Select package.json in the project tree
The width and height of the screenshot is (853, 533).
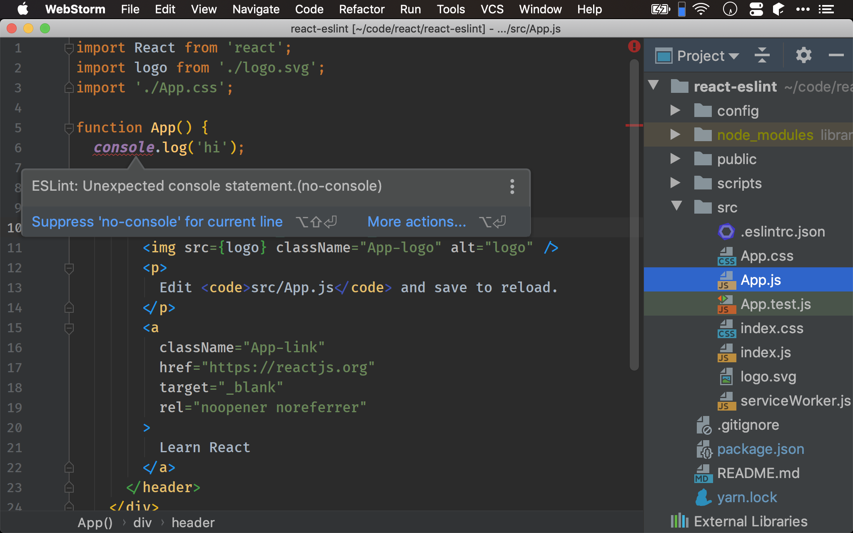pyautogui.click(x=748, y=449)
